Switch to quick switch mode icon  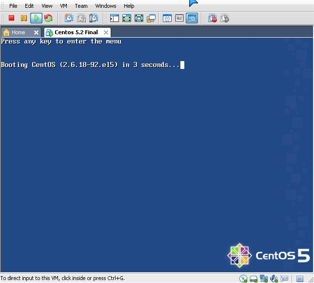pos(127,18)
